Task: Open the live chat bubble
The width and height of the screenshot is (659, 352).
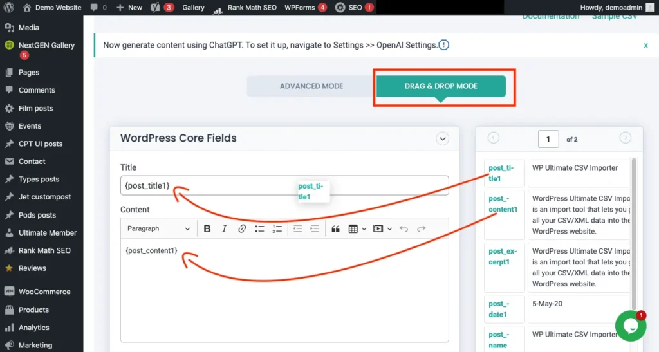Action: [630, 326]
